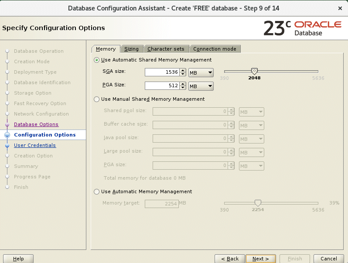This screenshot has width=348, height=263.
Task: Click the Configuration Options step bullet icon
Action: pos(7,135)
